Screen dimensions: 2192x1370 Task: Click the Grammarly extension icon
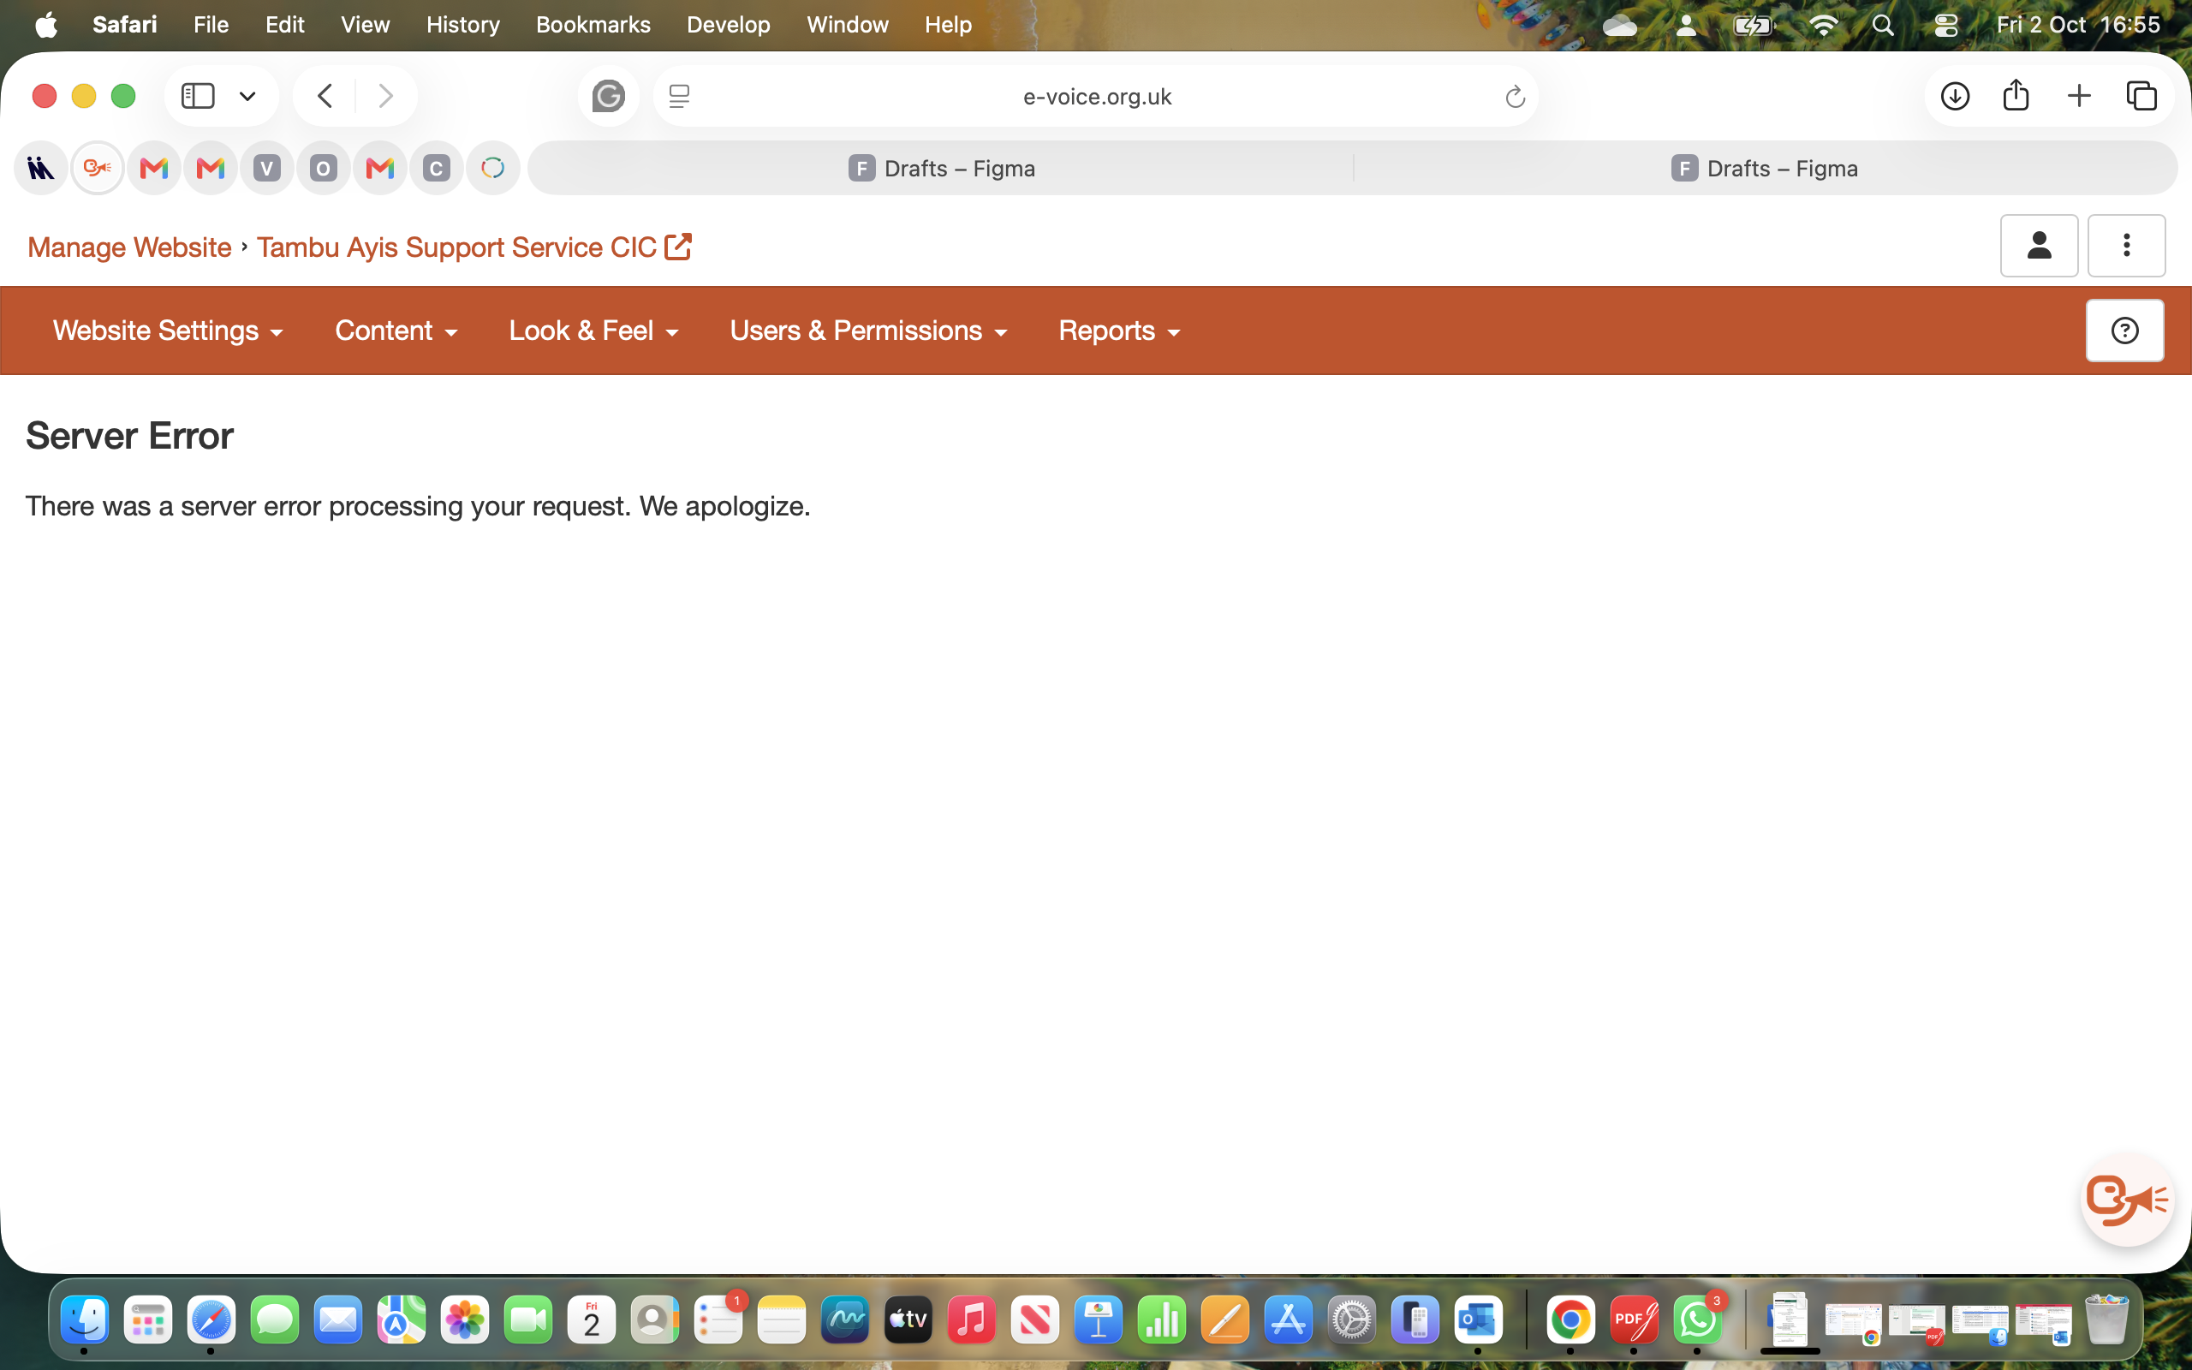608,96
